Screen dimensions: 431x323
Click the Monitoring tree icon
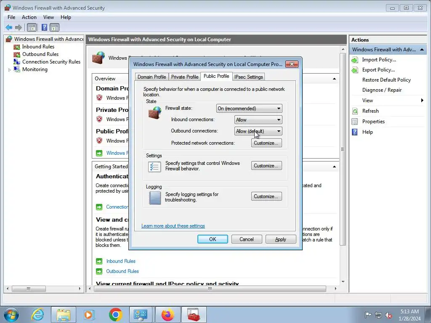coord(17,69)
